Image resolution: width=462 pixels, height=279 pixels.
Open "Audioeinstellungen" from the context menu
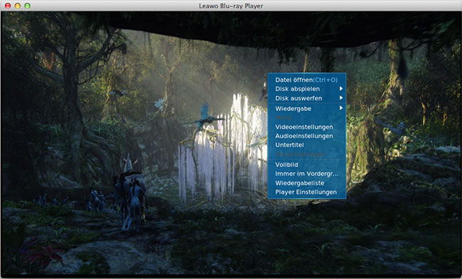point(307,136)
